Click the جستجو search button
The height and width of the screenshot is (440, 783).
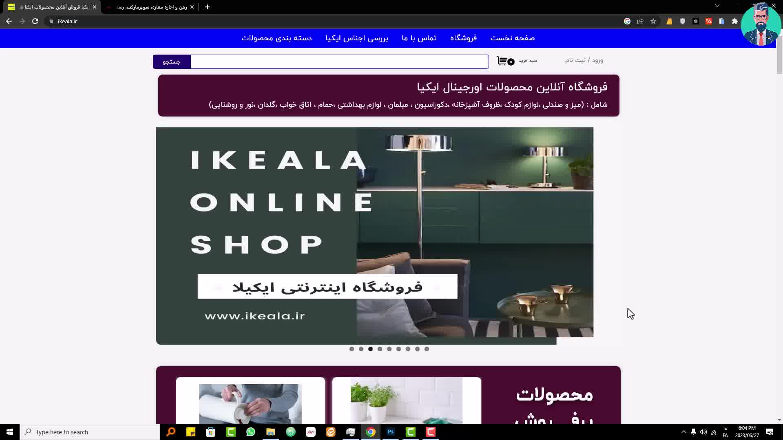point(172,62)
